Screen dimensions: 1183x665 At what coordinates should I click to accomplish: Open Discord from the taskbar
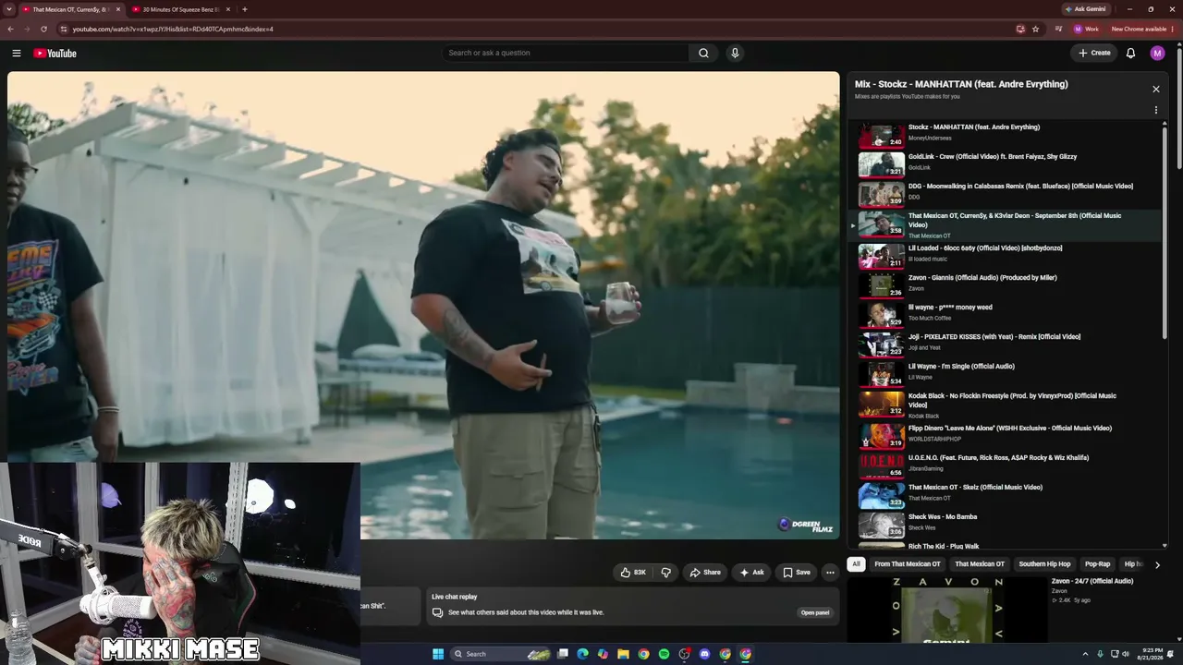[x=704, y=654]
